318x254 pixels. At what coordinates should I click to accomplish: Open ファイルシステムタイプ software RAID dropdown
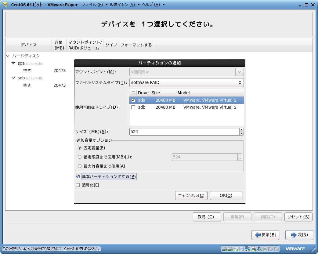[x=186, y=82]
